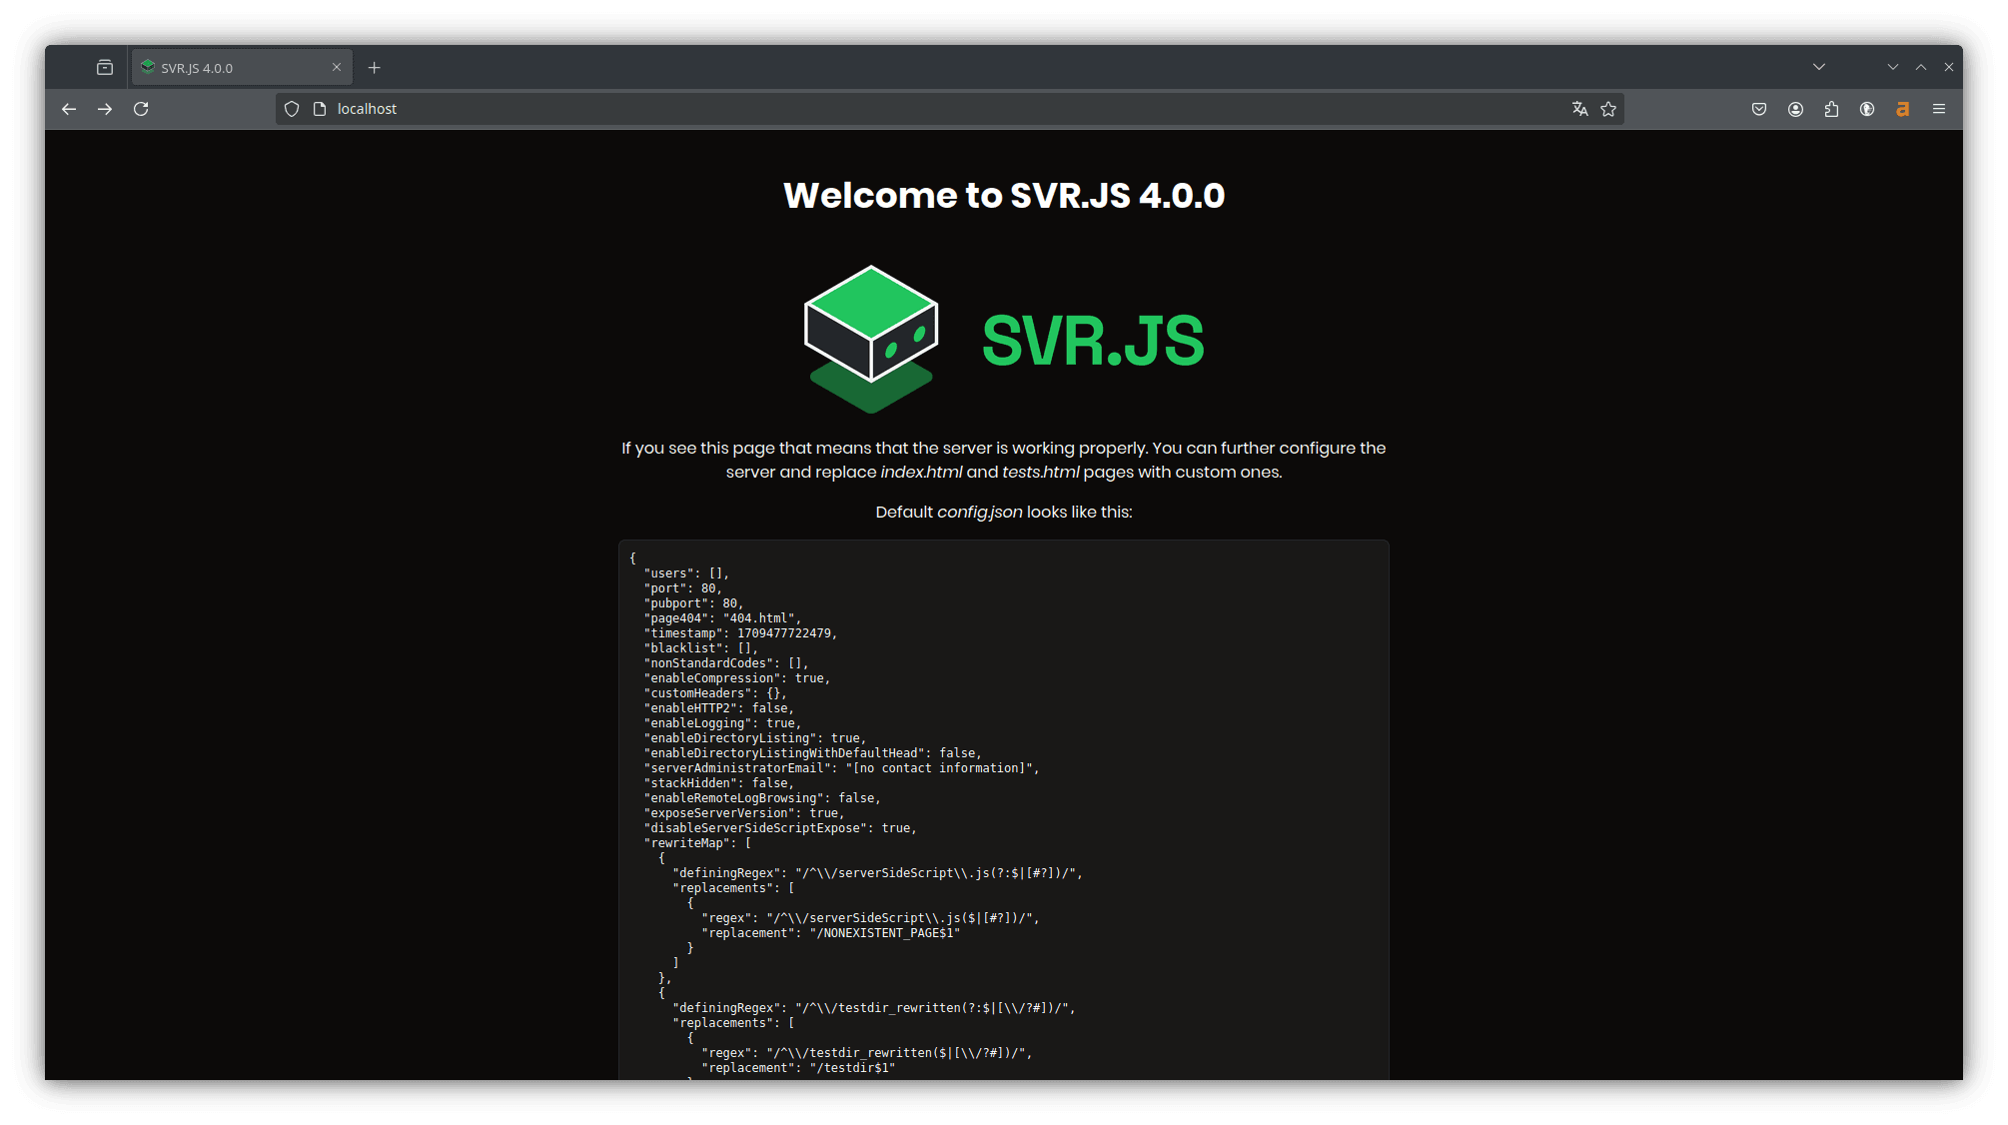Open the hamburger application menu
2008x1125 pixels.
click(1939, 109)
